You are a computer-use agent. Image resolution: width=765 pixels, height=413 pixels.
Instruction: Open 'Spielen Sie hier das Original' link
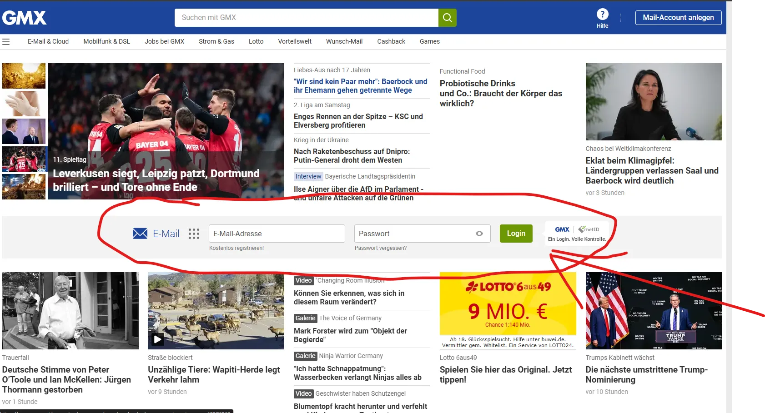(x=506, y=375)
